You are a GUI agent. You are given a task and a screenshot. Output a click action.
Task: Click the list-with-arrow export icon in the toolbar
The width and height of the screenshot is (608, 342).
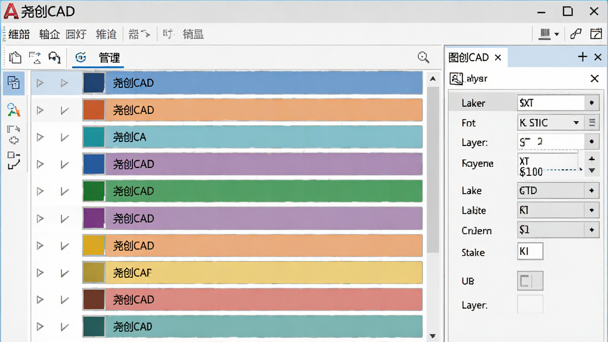(35, 58)
